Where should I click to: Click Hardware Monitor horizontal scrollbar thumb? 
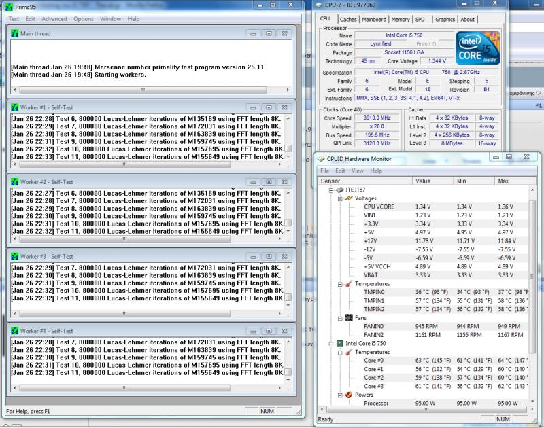[427, 409]
